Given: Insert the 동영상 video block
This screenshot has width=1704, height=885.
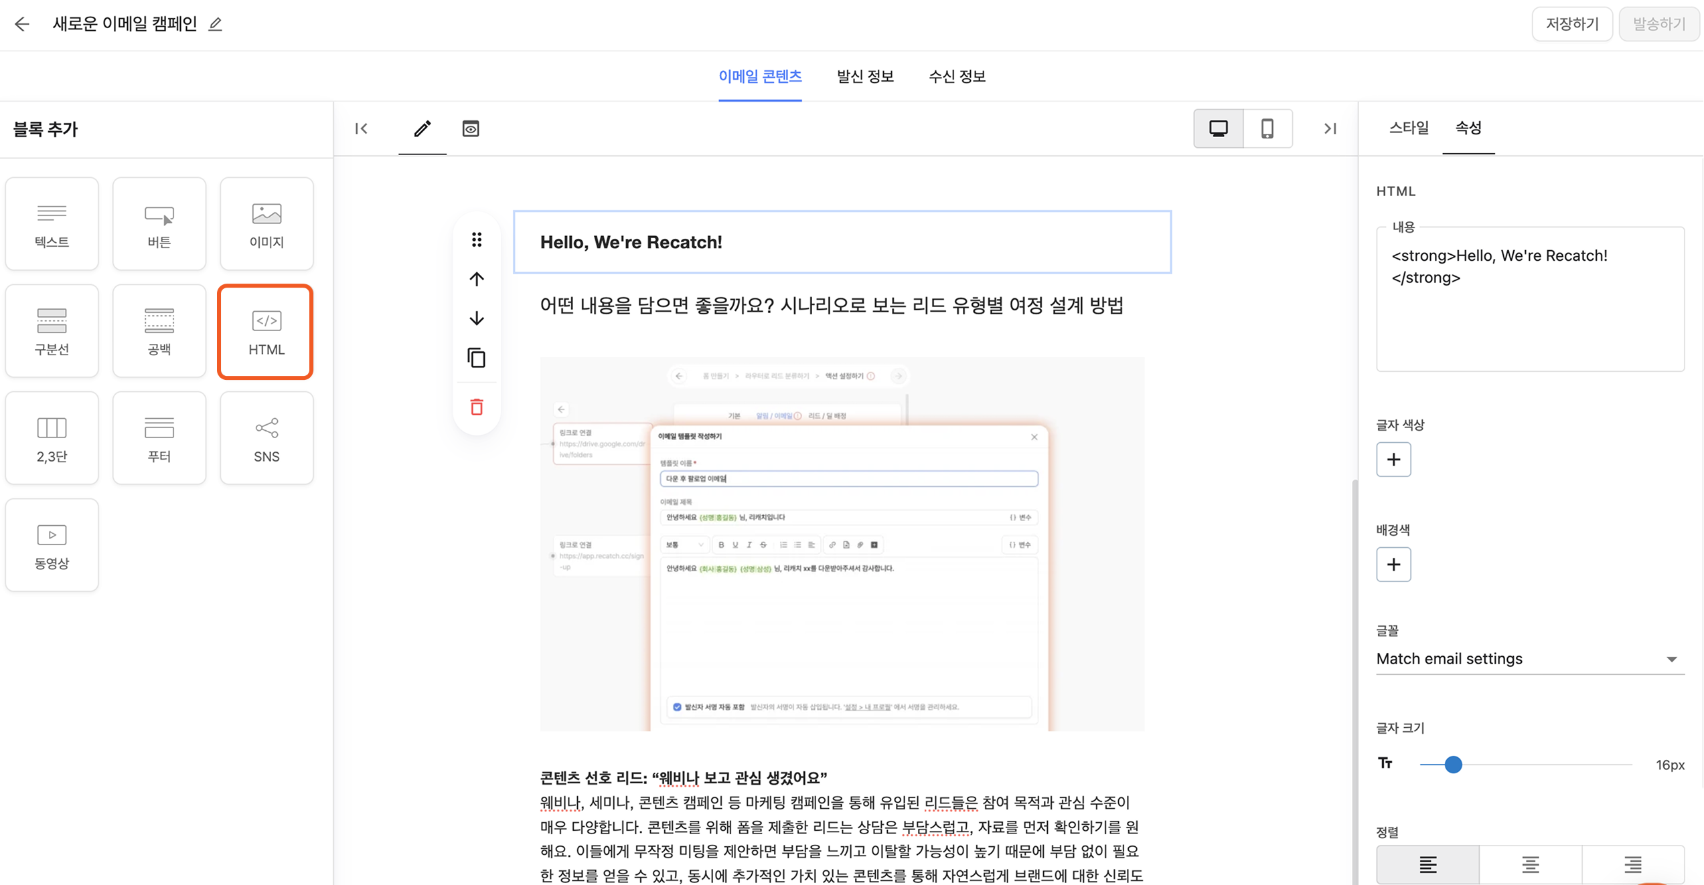Looking at the screenshot, I should (52, 545).
